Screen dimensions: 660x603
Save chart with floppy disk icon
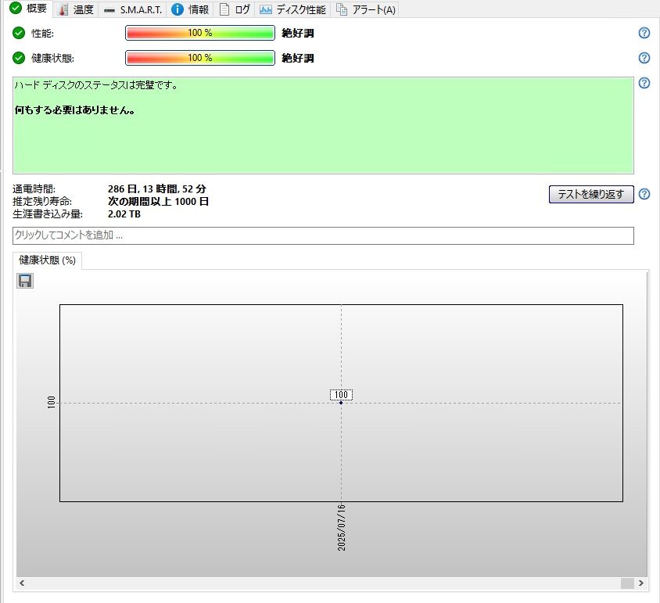click(x=25, y=281)
